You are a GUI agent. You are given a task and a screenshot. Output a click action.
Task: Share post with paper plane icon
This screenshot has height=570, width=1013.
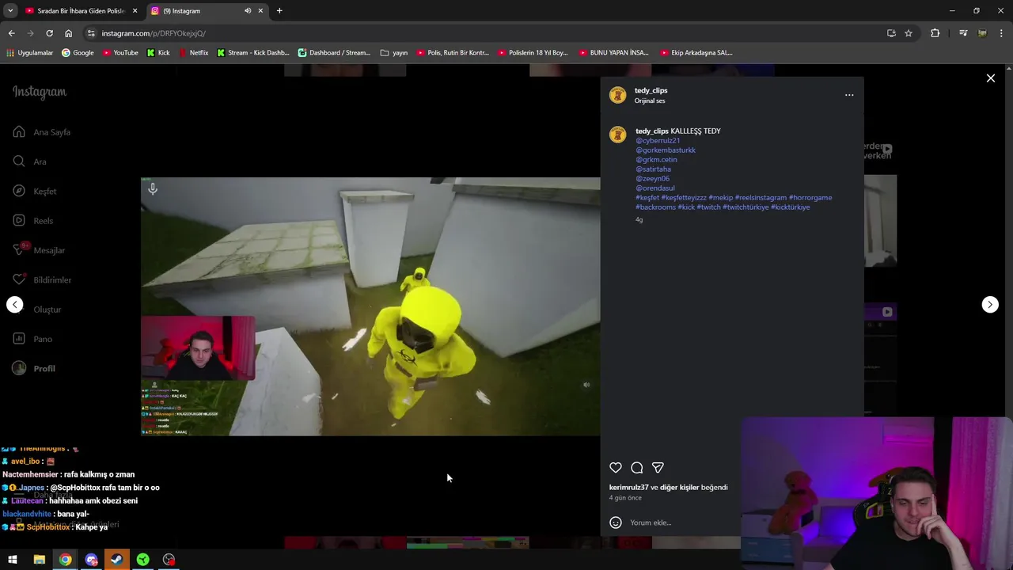point(658,468)
